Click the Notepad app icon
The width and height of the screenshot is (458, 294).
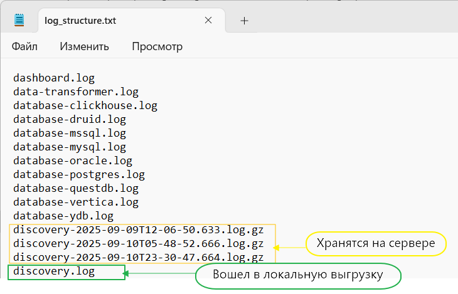point(19,21)
